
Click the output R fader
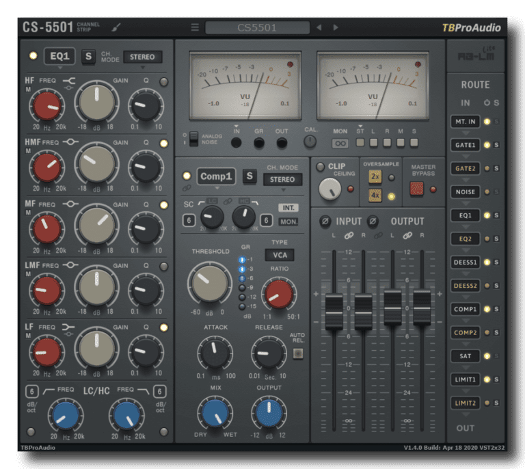(x=422, y=306)
